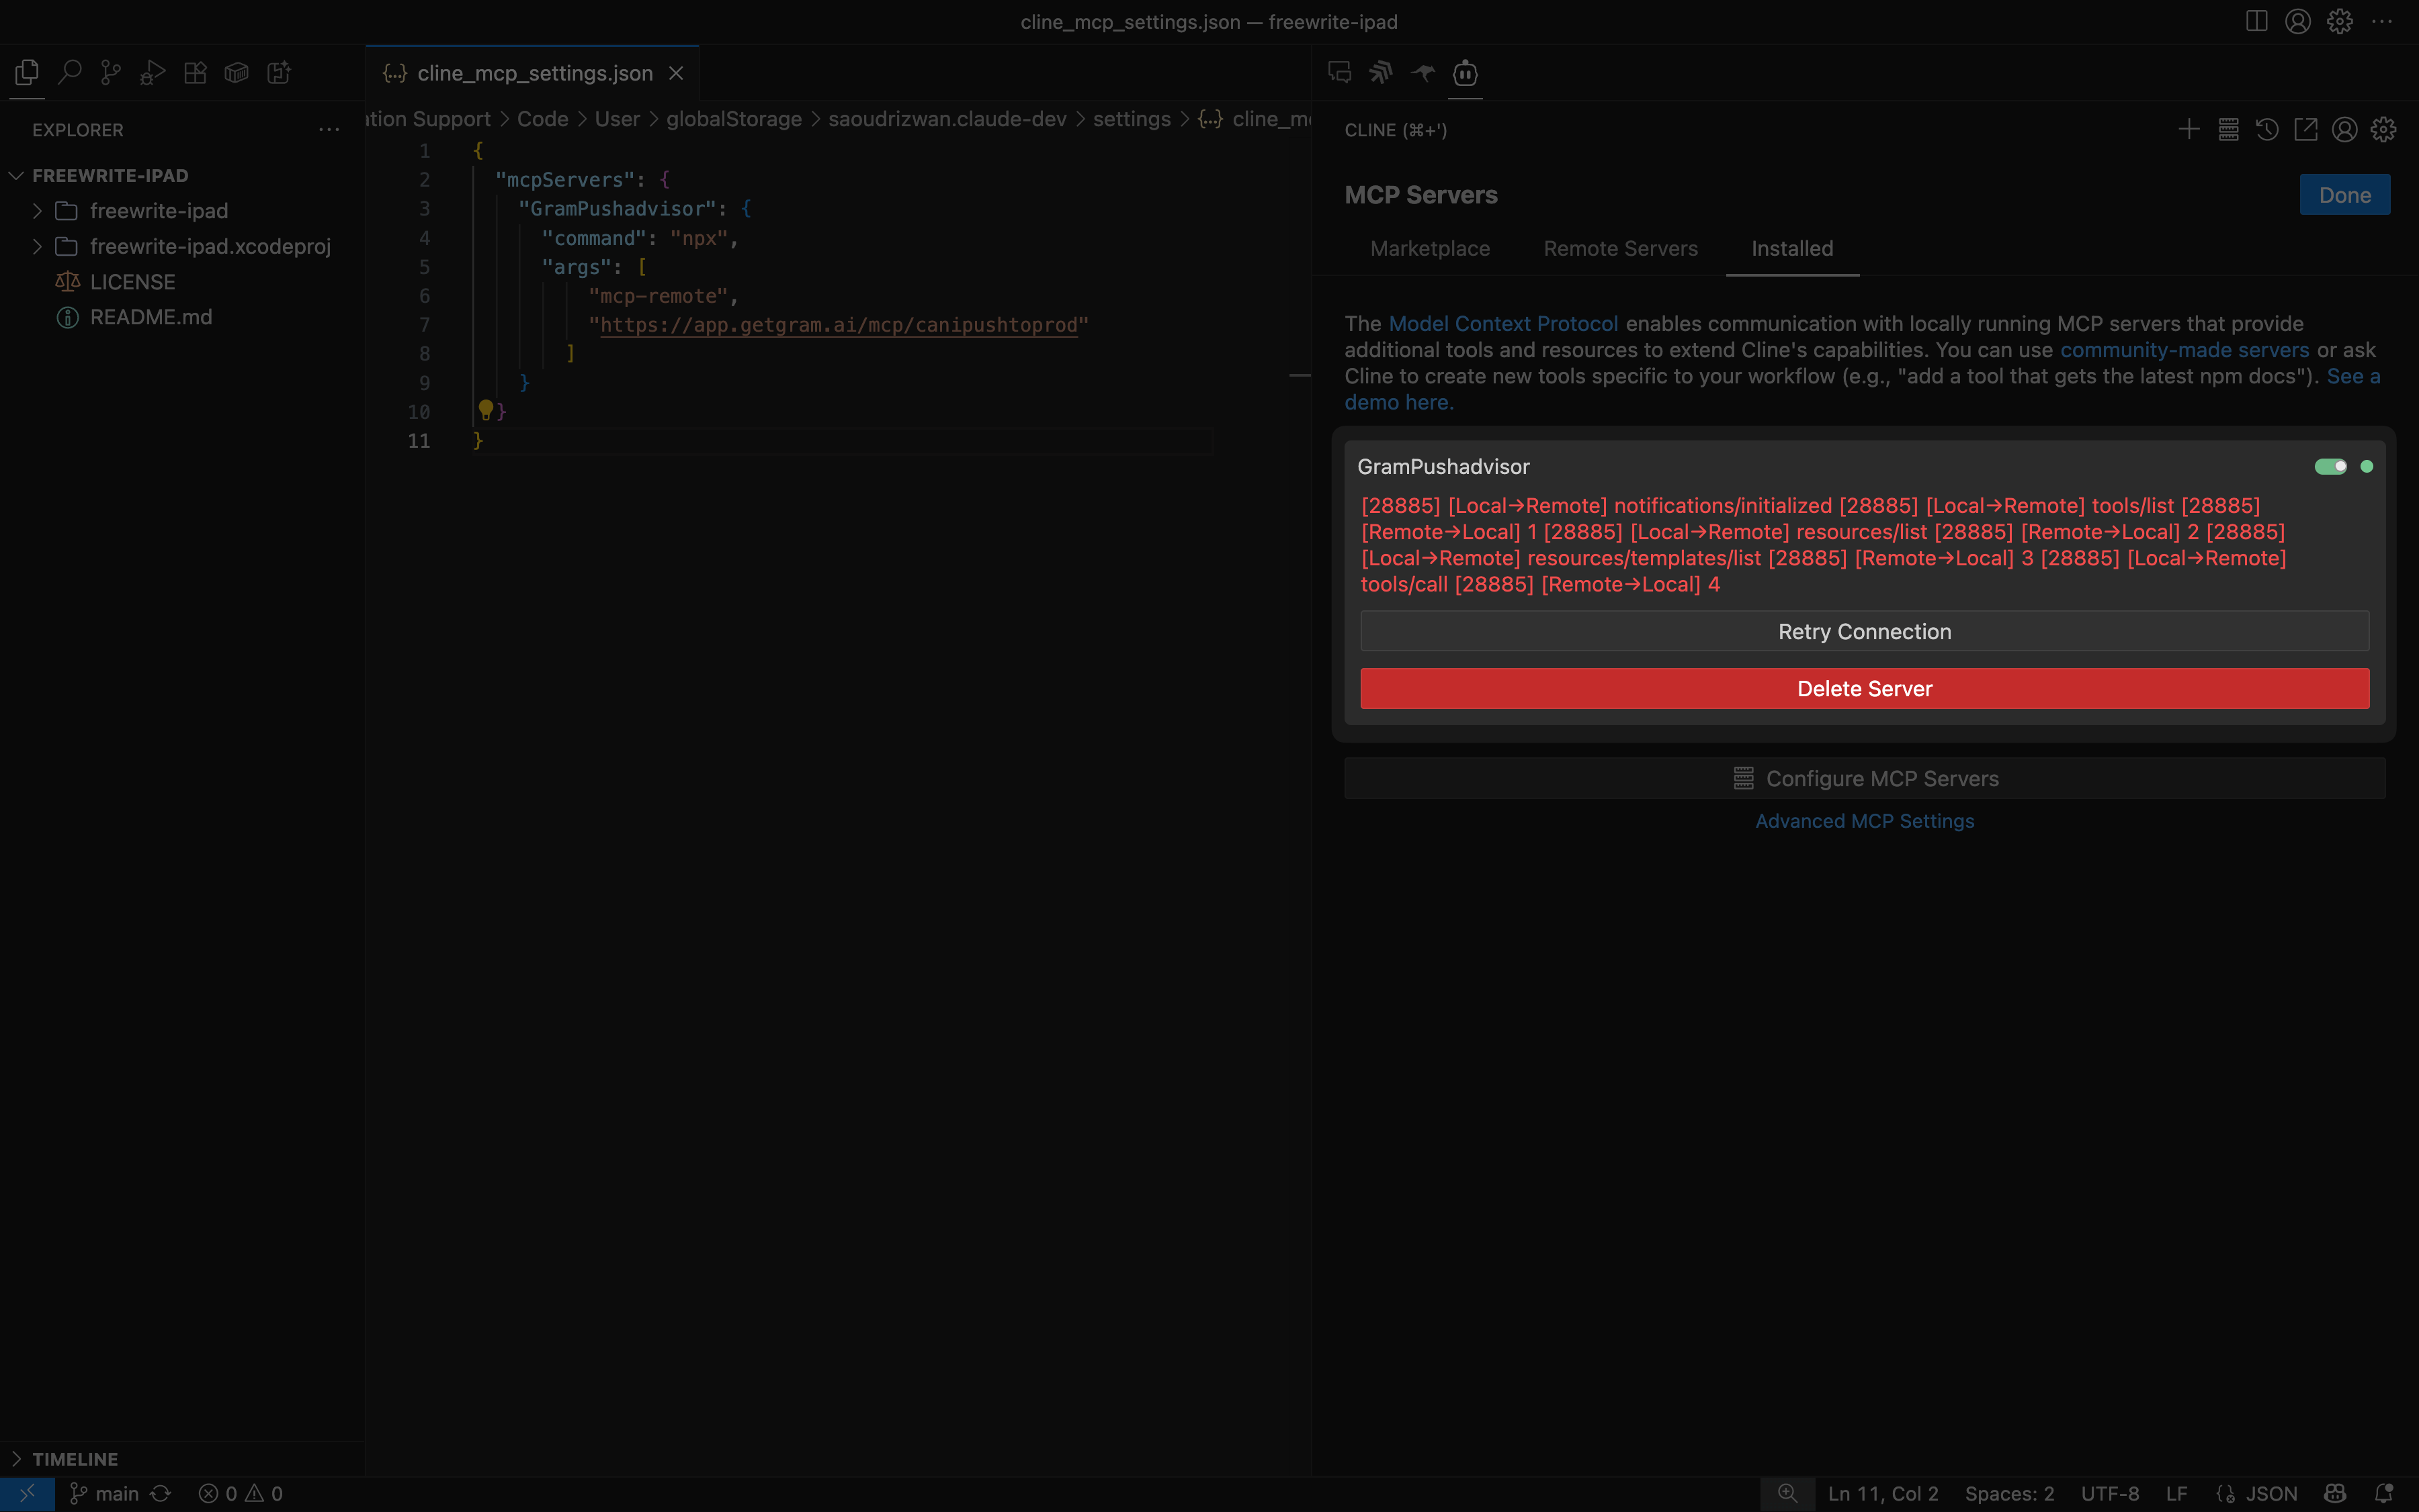Expand the TIMELINE section
The height and width of the screenshot is (1512, 2419).
pyautogui.click(x=16, y=1459)
